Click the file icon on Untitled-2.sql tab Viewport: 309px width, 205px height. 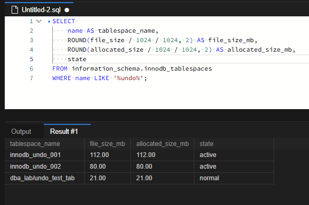pyautogui.click(x=15, y=10)
